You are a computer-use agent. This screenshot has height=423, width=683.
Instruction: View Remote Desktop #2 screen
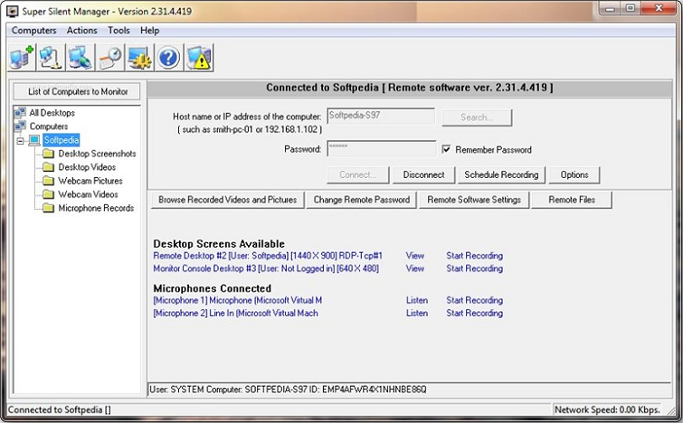pos(414,256)
